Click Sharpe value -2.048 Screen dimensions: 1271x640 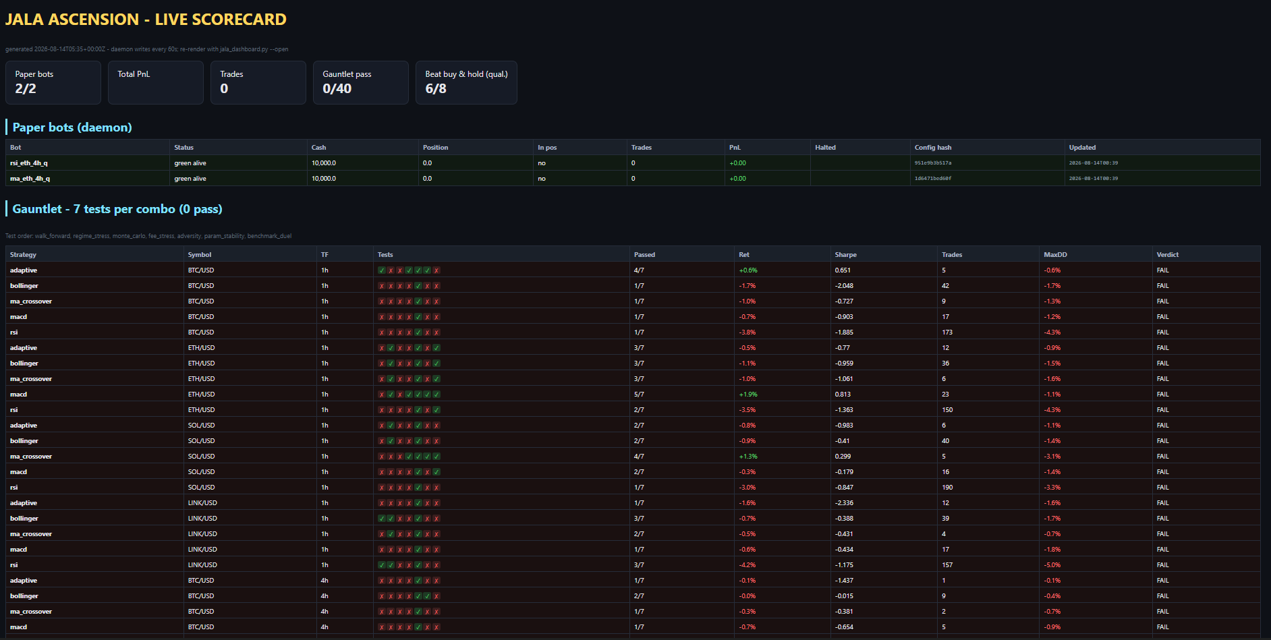[844, 285]
